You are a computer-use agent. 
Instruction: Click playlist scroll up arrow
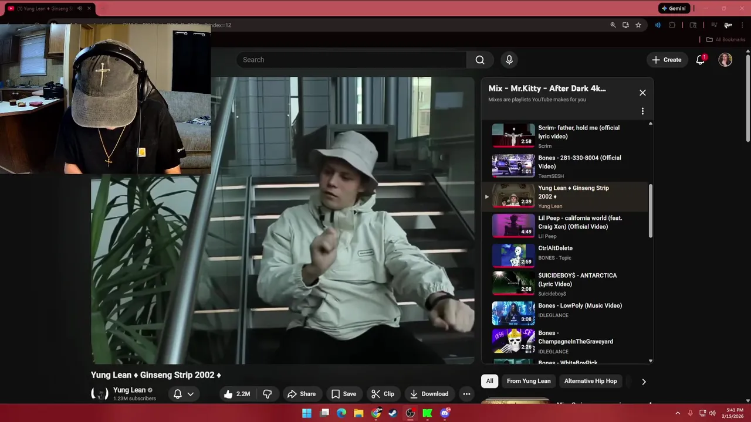point(650,124)
